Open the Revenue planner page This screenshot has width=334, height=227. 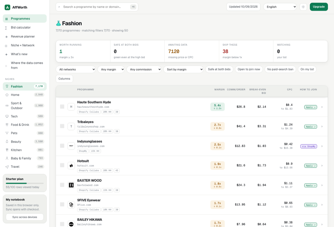[25, 36]
